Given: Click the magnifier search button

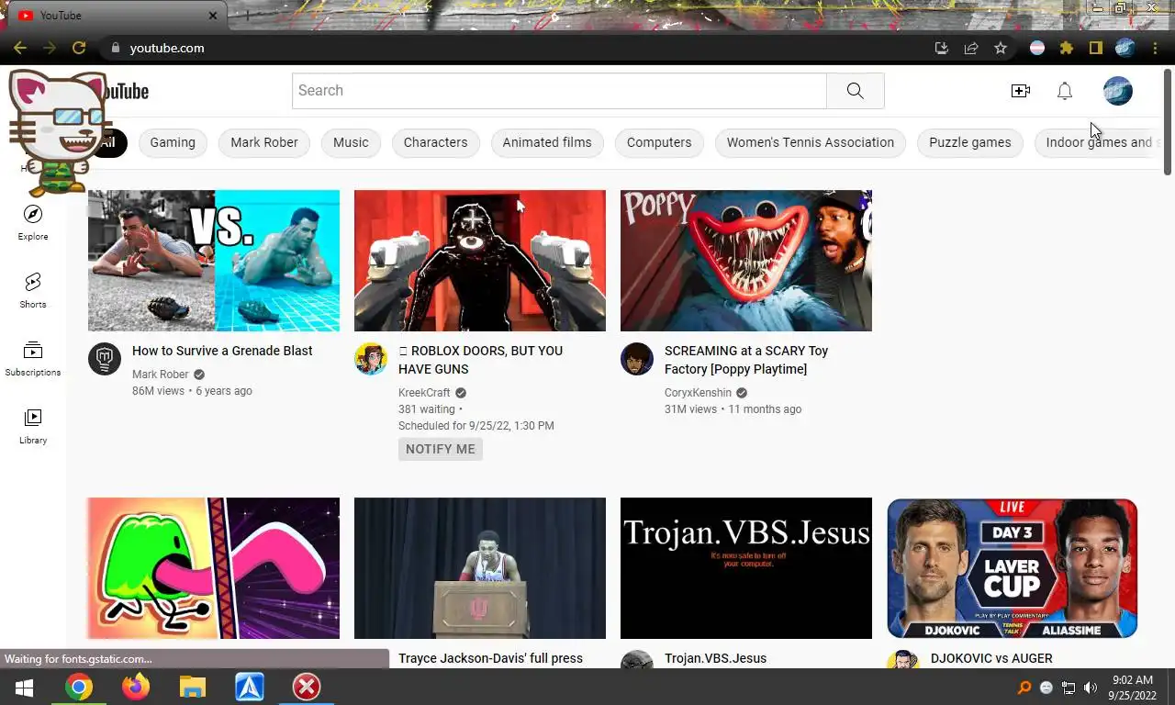Looking at the screenshot, I should pos(855,91).
